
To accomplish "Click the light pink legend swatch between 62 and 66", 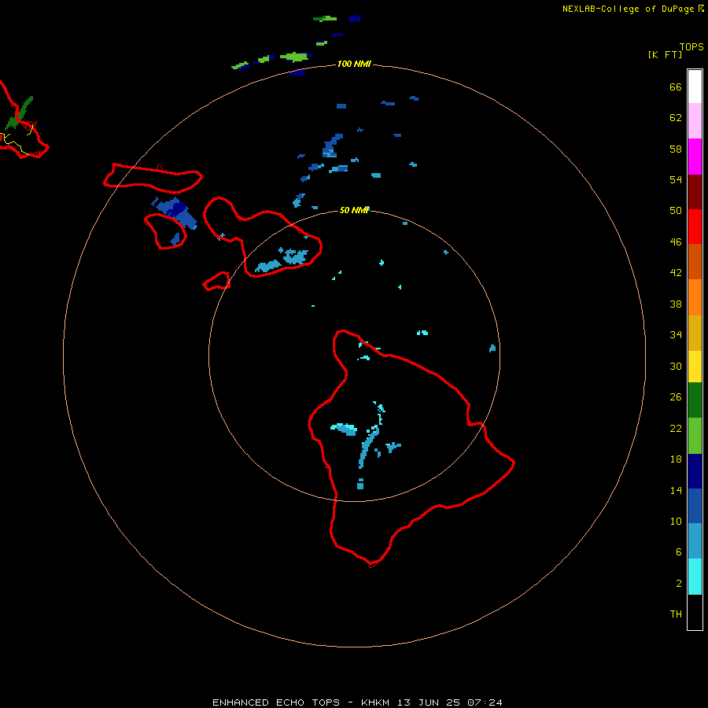I will click(x=695, y=120).
